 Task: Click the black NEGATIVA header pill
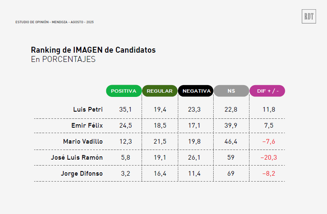coord(196,91)
